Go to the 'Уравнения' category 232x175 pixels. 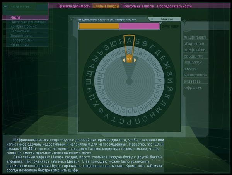click(20, 45)
